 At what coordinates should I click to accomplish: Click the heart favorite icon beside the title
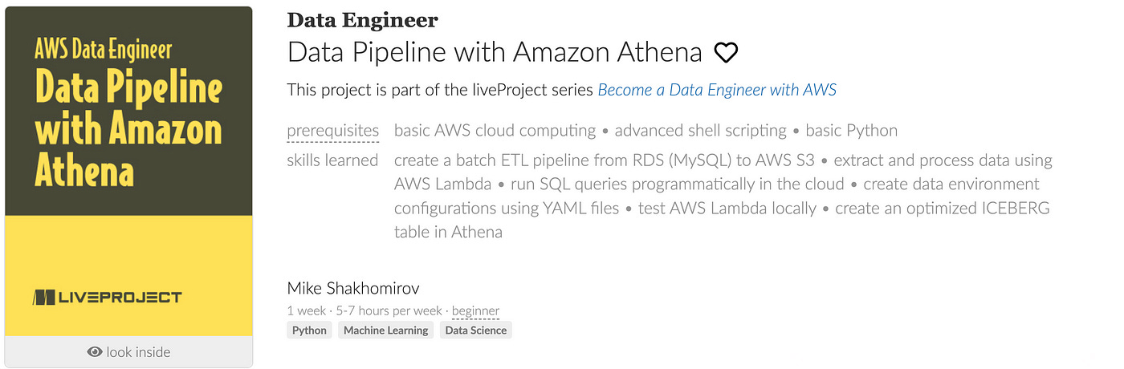click(726, 53)
